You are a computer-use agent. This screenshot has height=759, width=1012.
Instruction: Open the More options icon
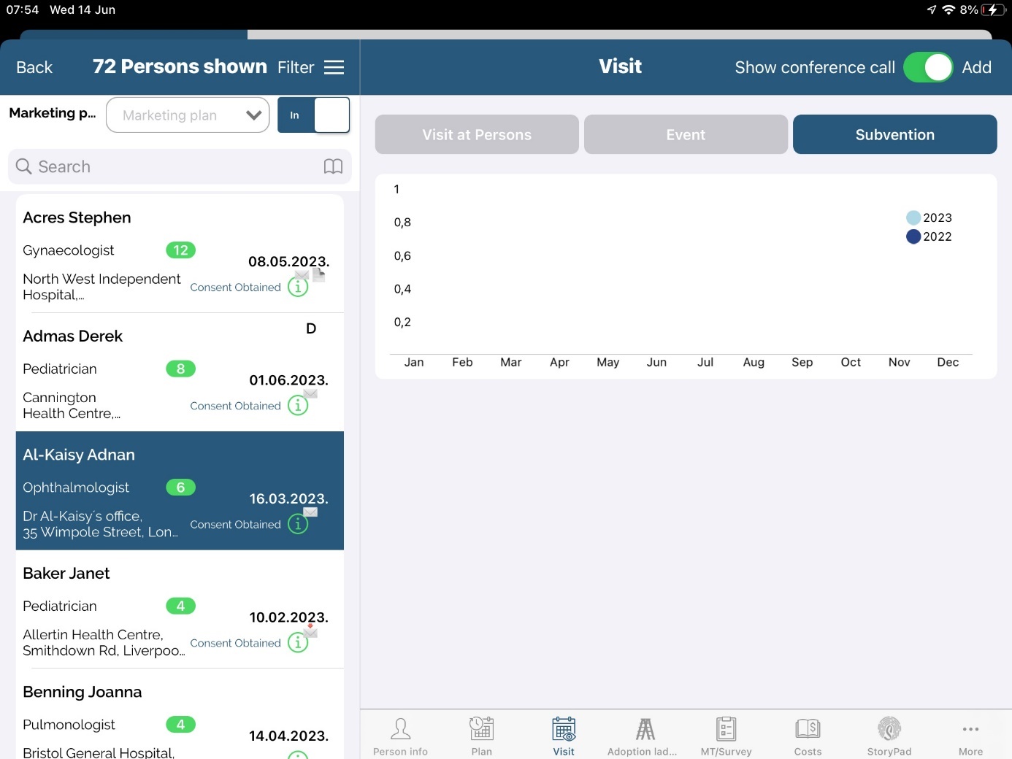[x=970, y=729]
